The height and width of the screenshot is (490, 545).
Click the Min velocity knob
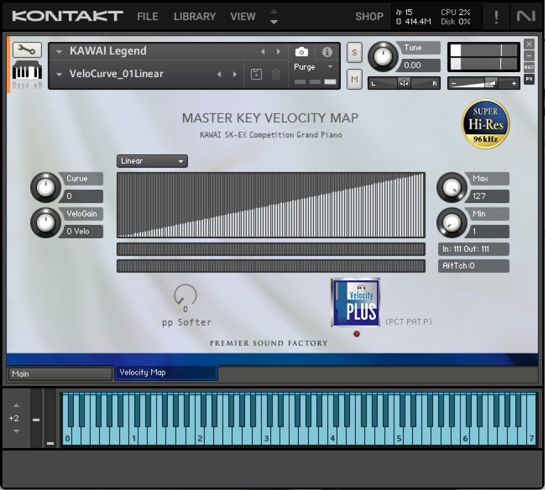452,223
